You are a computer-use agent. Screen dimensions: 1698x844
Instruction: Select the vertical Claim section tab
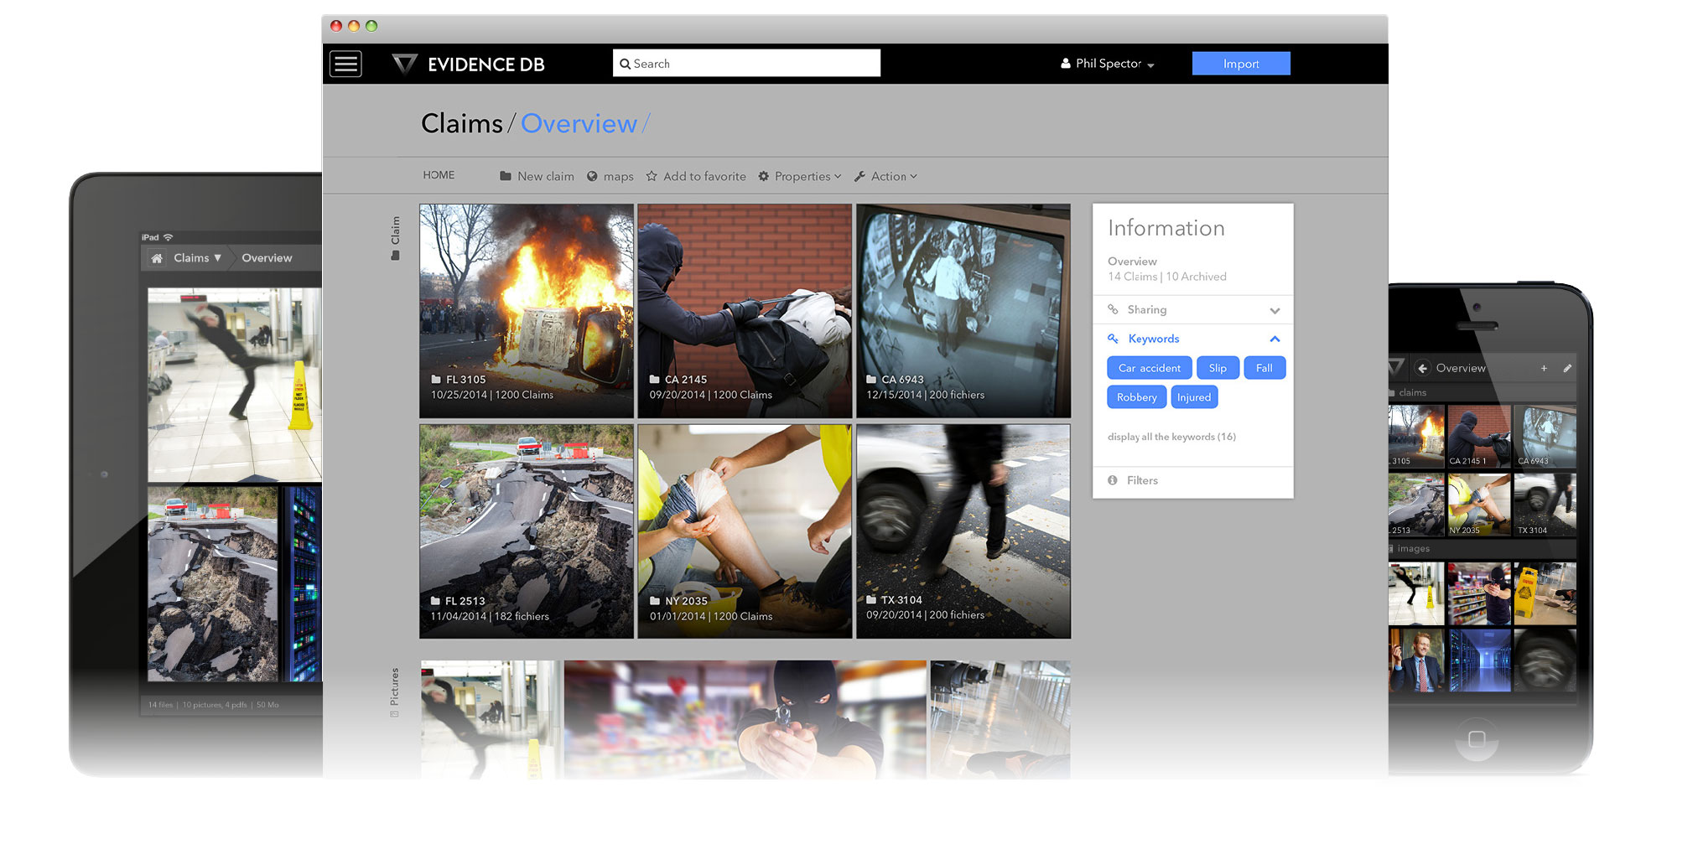tap(395, 238)
